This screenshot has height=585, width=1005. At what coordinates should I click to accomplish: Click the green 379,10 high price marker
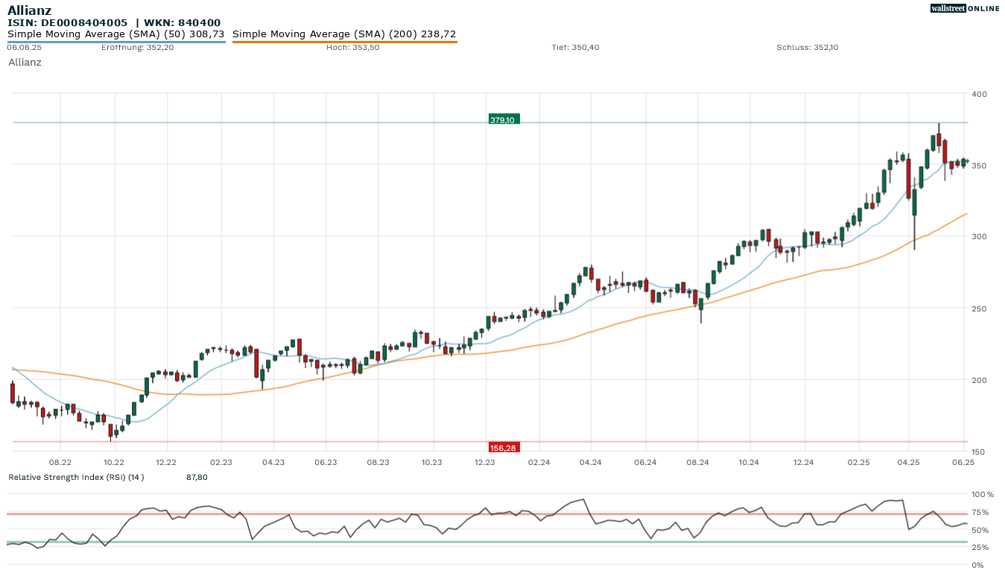504,120
